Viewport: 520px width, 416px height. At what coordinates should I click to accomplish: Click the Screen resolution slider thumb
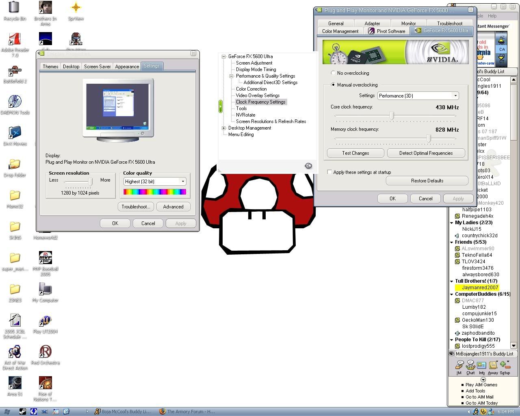(x=91, y=181)
